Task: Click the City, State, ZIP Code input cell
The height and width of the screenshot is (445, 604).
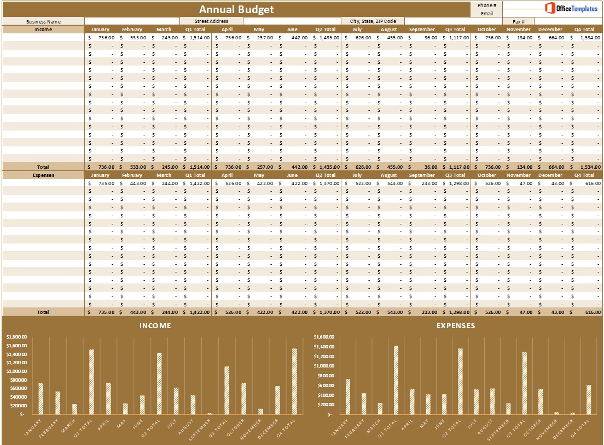Action: pyautogui.click(x=453, y=21)
